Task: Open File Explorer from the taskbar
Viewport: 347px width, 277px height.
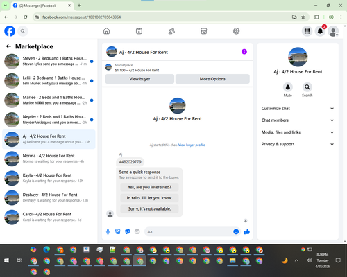Action: [232, 260]
